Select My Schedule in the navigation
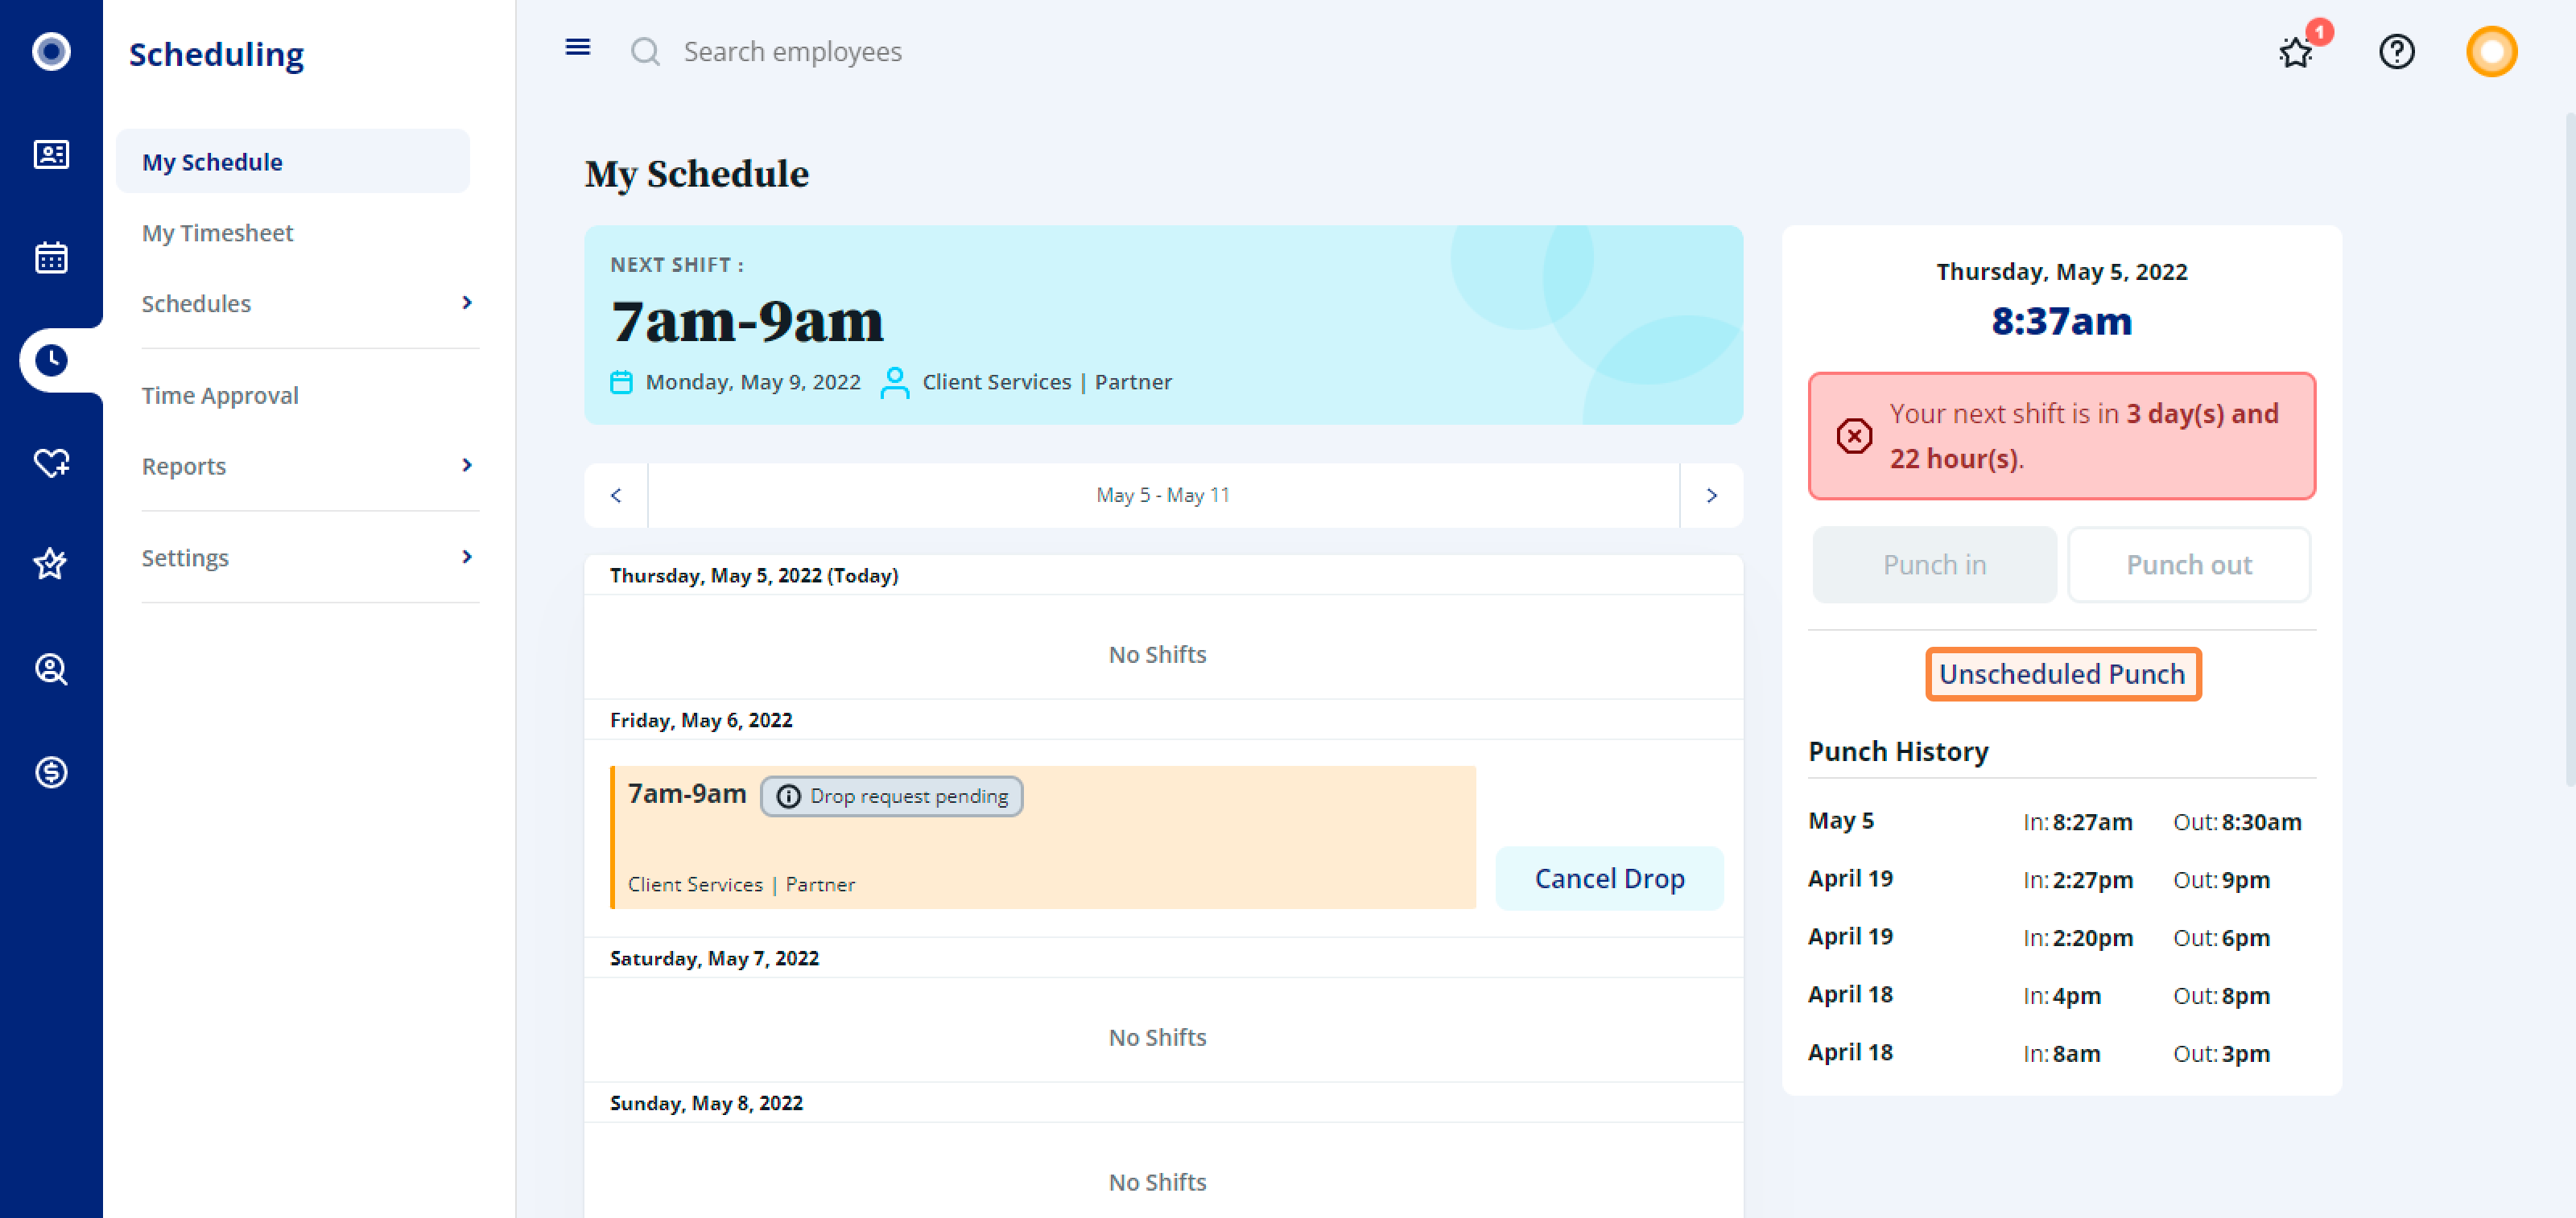This screenshot has height=1218, width=2576. click(293, 162)
